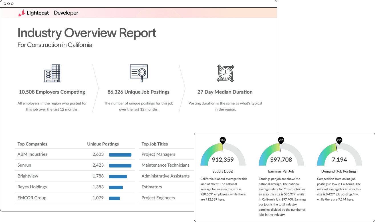Click the Lightcast logo icon
The height and width of the screenshot is (222, 375).
(22, 13)
